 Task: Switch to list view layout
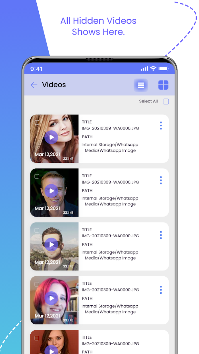(x=141, y=85)
